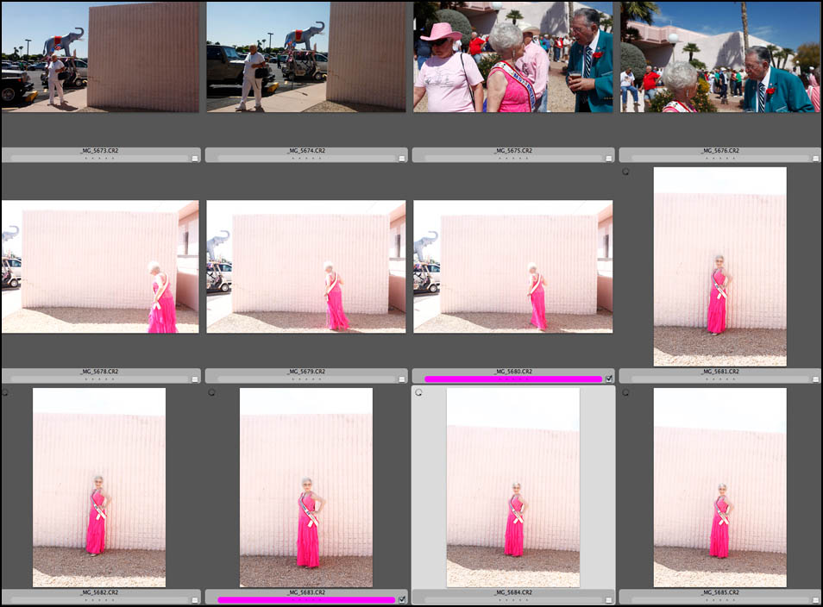Select the _MG_5678.CR2 landscape thumbnail
Screen dimensions: 823x607
pyautogui.click(x=100, y=266)
